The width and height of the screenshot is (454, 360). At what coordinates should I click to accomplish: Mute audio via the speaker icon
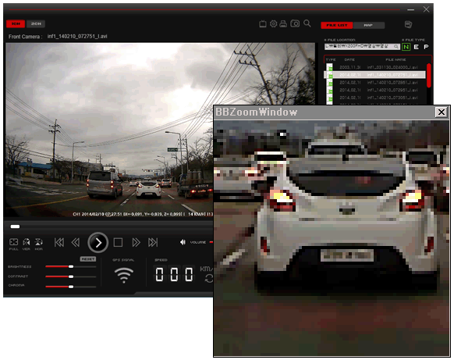point(183,242)
